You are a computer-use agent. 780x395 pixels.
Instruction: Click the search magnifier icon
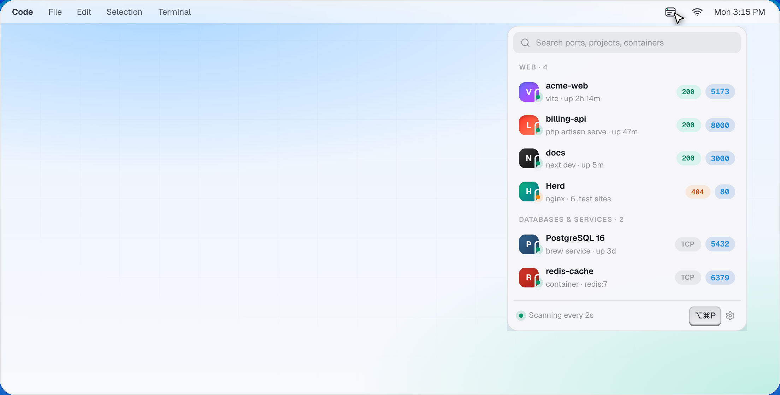(x=525, y=43)
